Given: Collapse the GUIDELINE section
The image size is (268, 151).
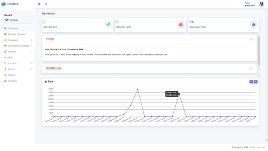Looking at the screenshot, I should pos(251,68).
